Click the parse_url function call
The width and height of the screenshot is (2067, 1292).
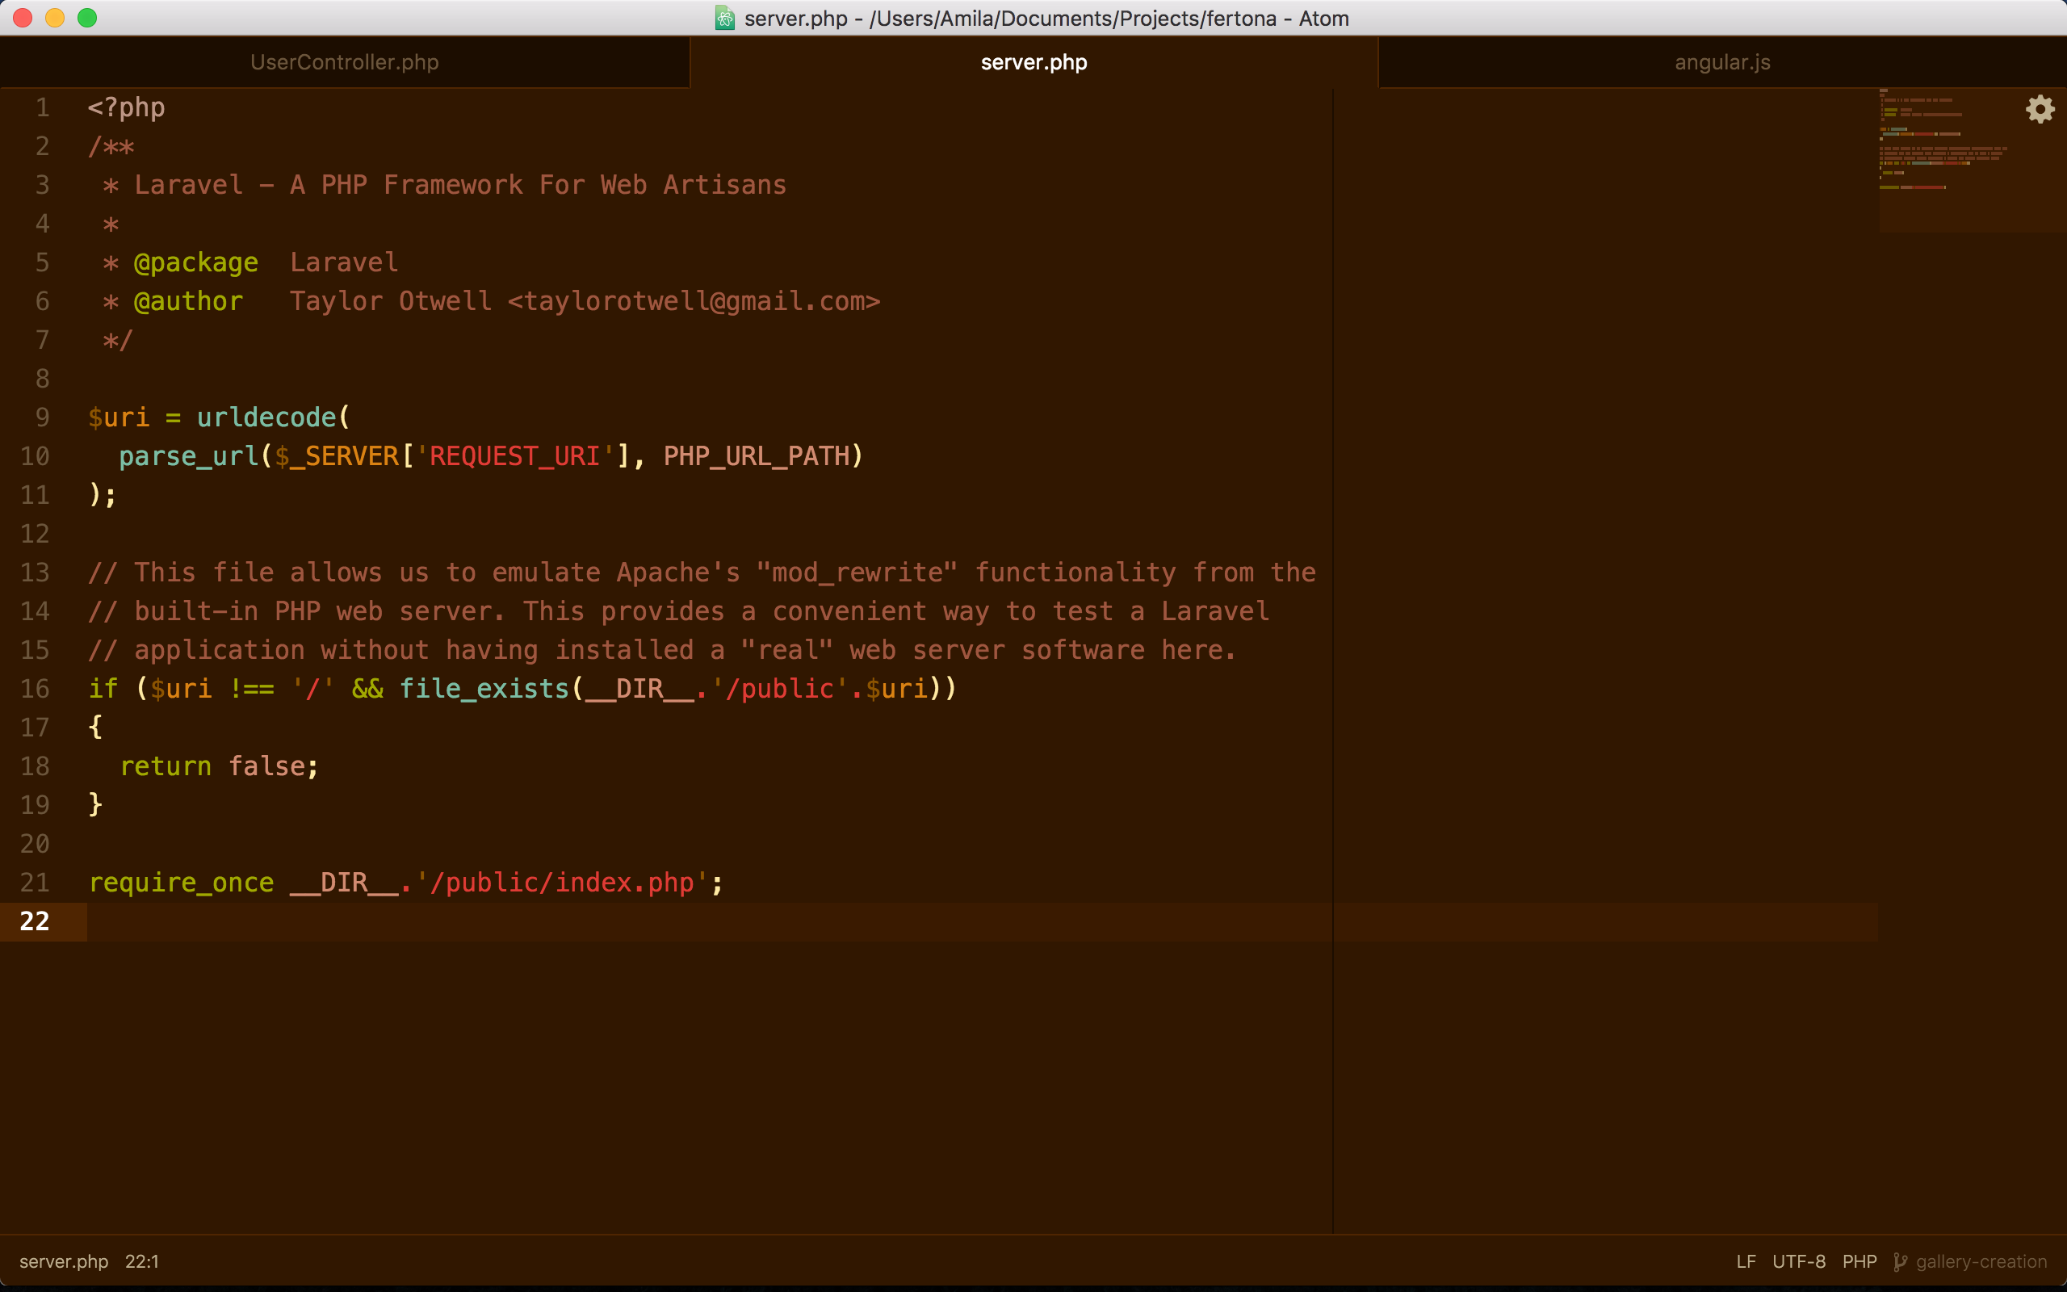(x=189, y=455)
